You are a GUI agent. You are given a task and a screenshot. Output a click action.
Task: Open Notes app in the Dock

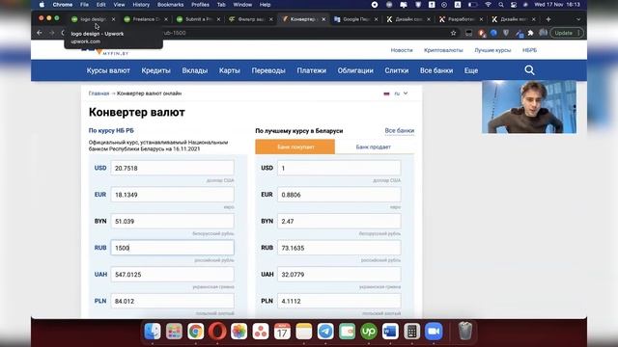click(x=304, y=332)
